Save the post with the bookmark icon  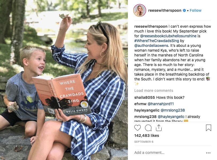(208, 128)
